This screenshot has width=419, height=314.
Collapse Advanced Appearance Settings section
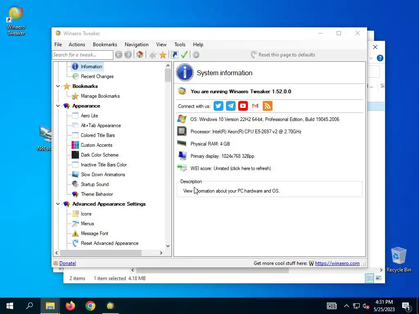58,204
